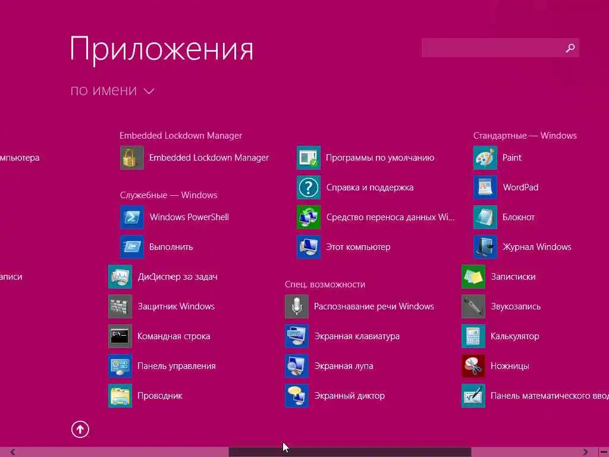Click the 'Экранный диктор' label
The height and width of the screenshot is (457, 609).
click(x=349, y=396)
